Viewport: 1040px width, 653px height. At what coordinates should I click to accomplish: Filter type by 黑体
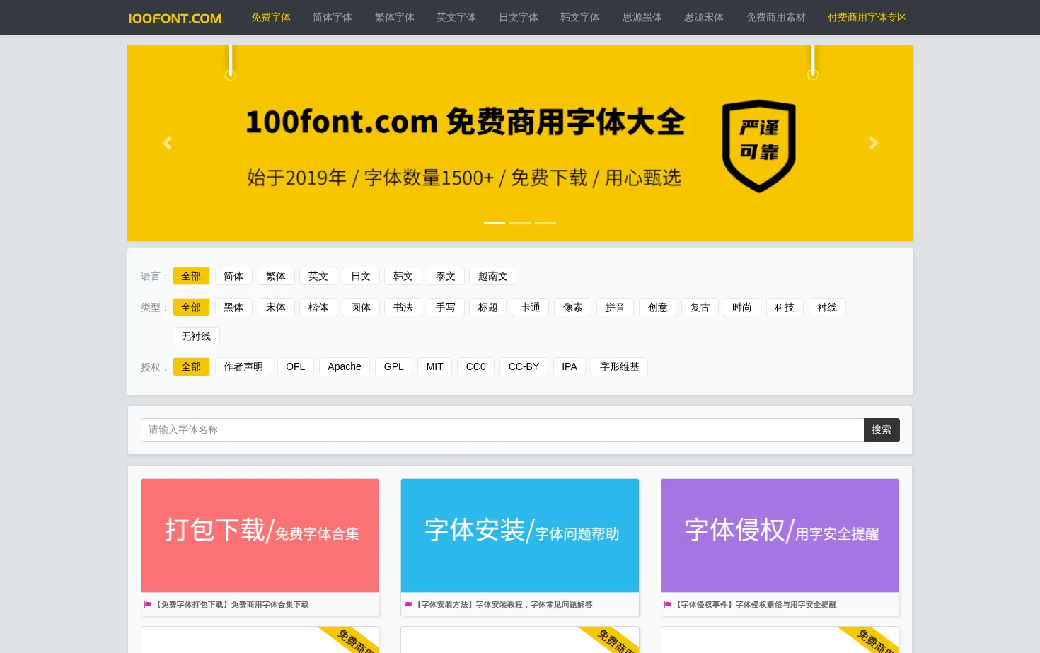coord(233,307)
